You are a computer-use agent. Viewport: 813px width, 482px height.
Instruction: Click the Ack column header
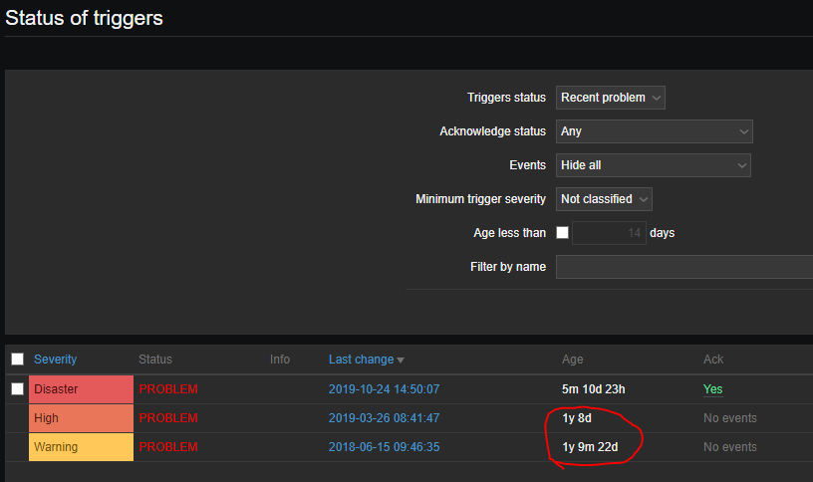coord(713,360)
